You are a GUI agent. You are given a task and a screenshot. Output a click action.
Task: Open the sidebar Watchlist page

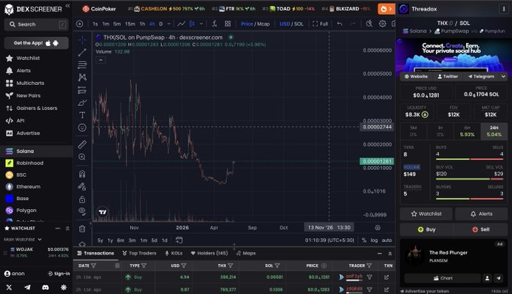28,58
